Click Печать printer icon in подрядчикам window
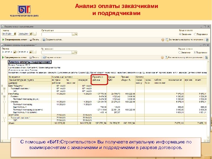The height and width of the screenshot is (159, 212). (31, 57)
